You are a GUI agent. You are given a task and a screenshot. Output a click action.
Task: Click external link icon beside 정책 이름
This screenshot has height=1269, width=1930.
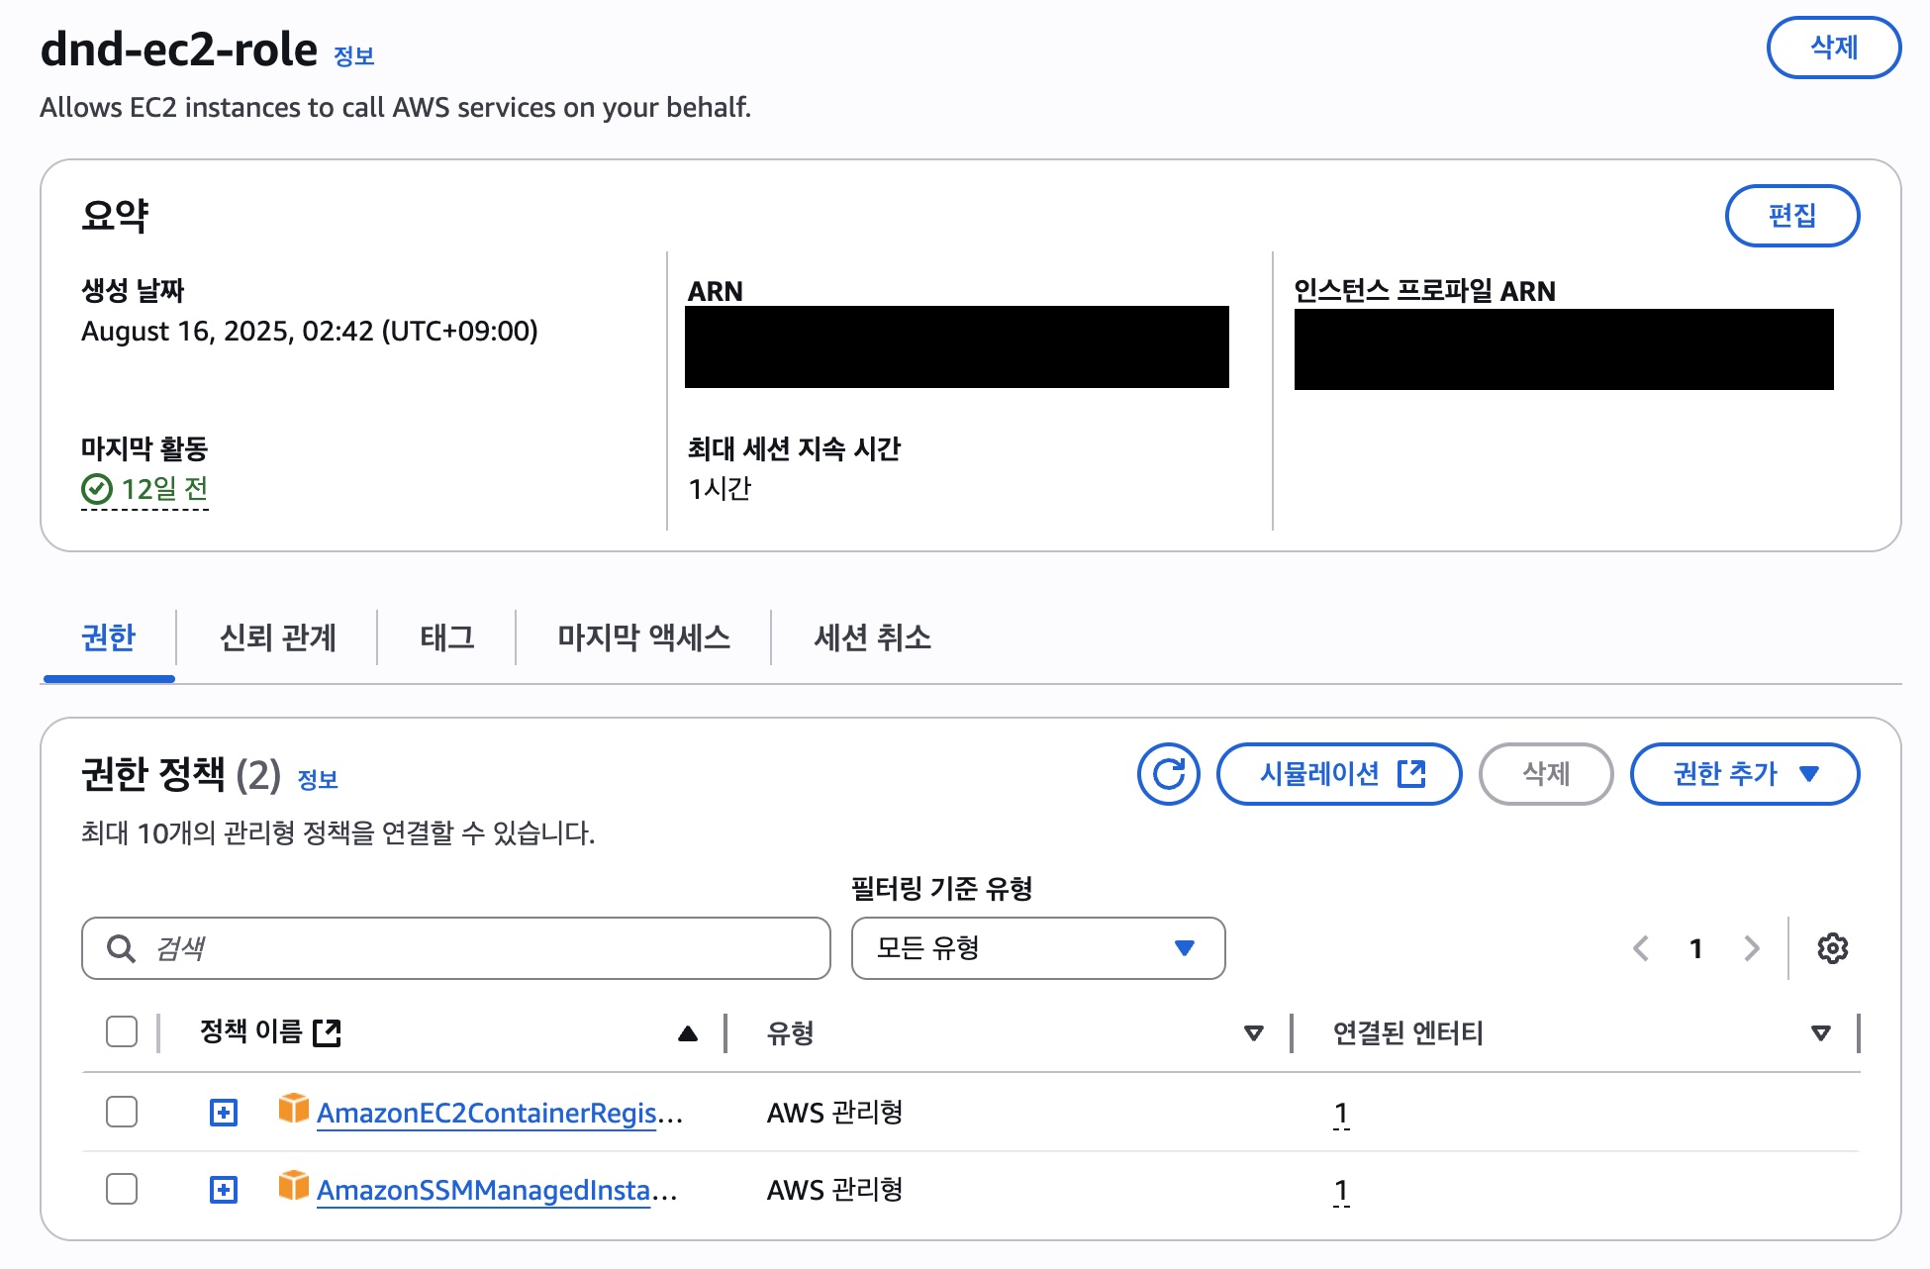click(327, 1033)
